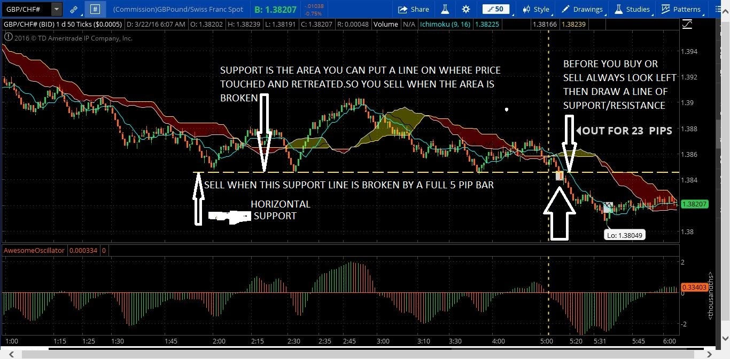The image size is (730, 359).
Task: Click the GBP/CHF# (BID) 1 d 50 Ticks label
Action: click(x=63, y=25)
